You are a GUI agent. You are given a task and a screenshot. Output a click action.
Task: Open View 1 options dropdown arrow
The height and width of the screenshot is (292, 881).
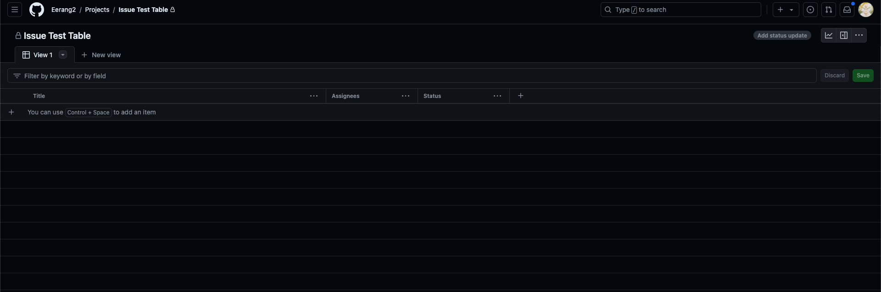pos(63,55)
